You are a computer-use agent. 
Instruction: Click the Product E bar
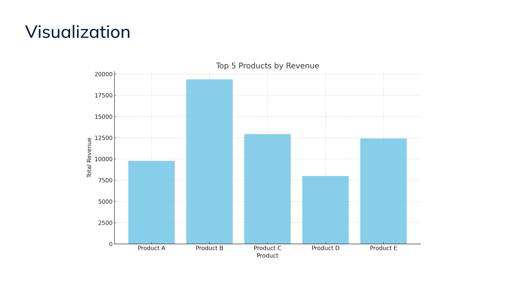383,191
